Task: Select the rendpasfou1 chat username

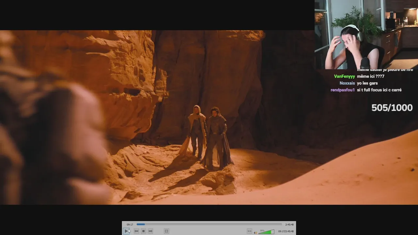Action: 343,90
